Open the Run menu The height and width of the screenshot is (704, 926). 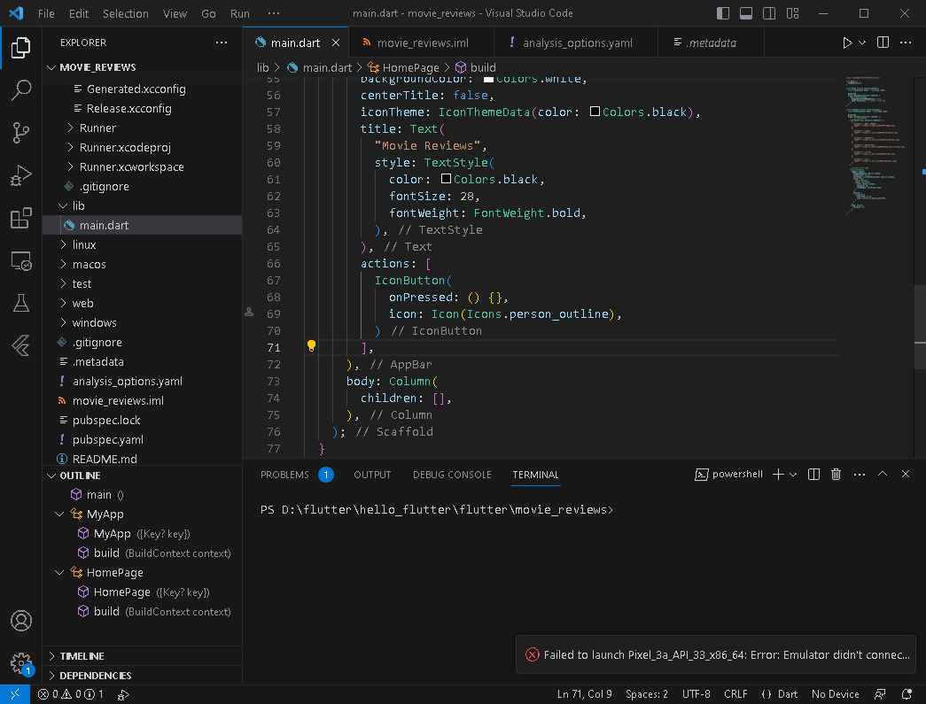[x=240, y=13]
